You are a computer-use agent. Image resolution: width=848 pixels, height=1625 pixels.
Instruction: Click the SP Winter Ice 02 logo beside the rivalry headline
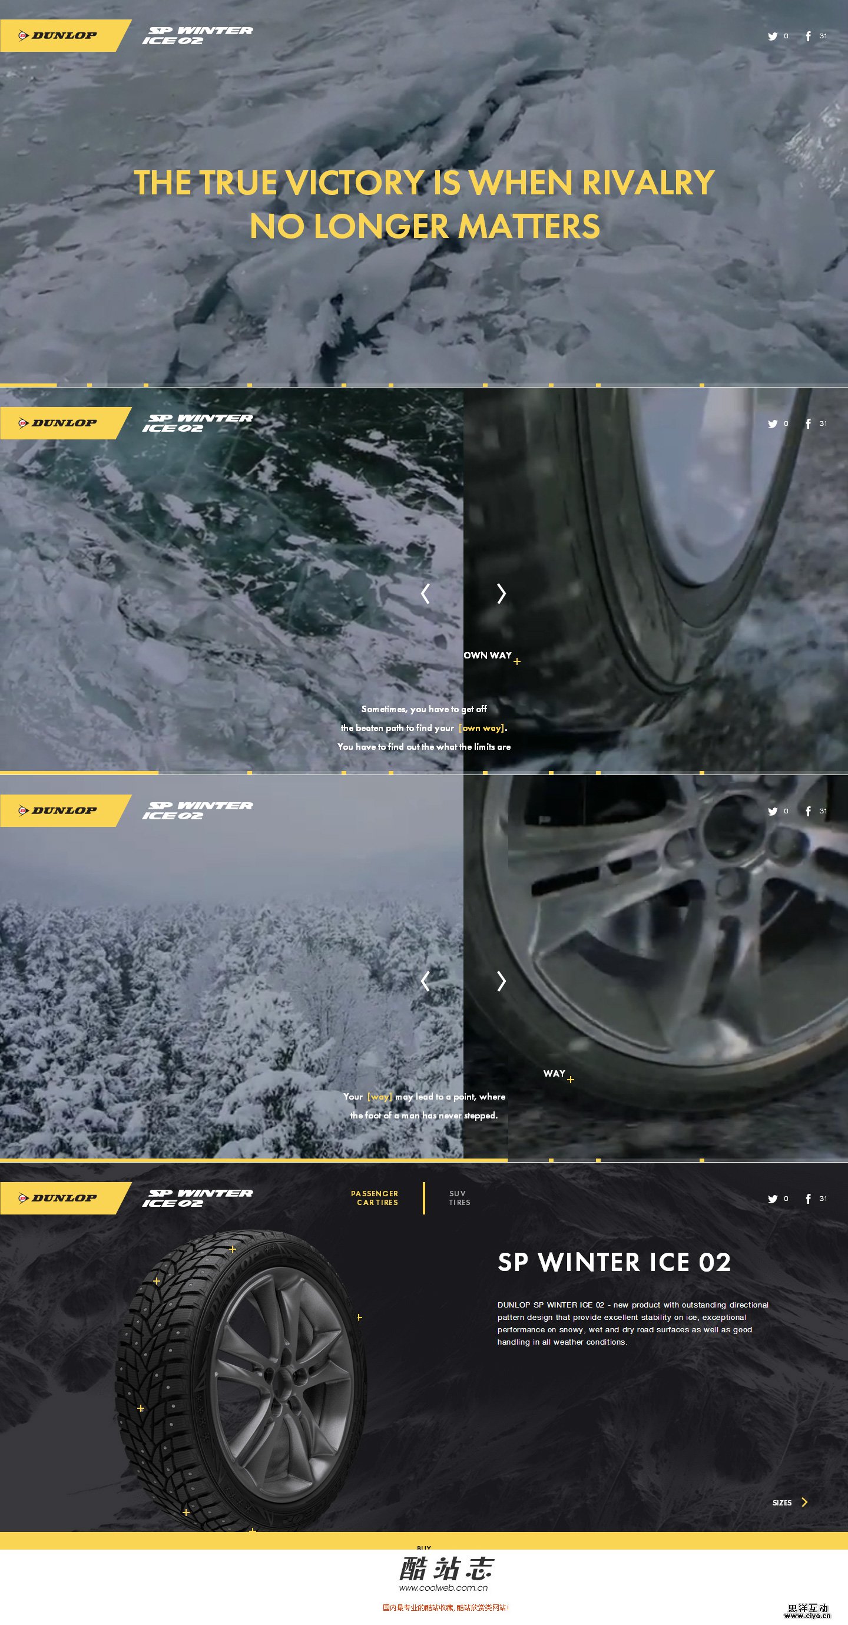point(197,35)
